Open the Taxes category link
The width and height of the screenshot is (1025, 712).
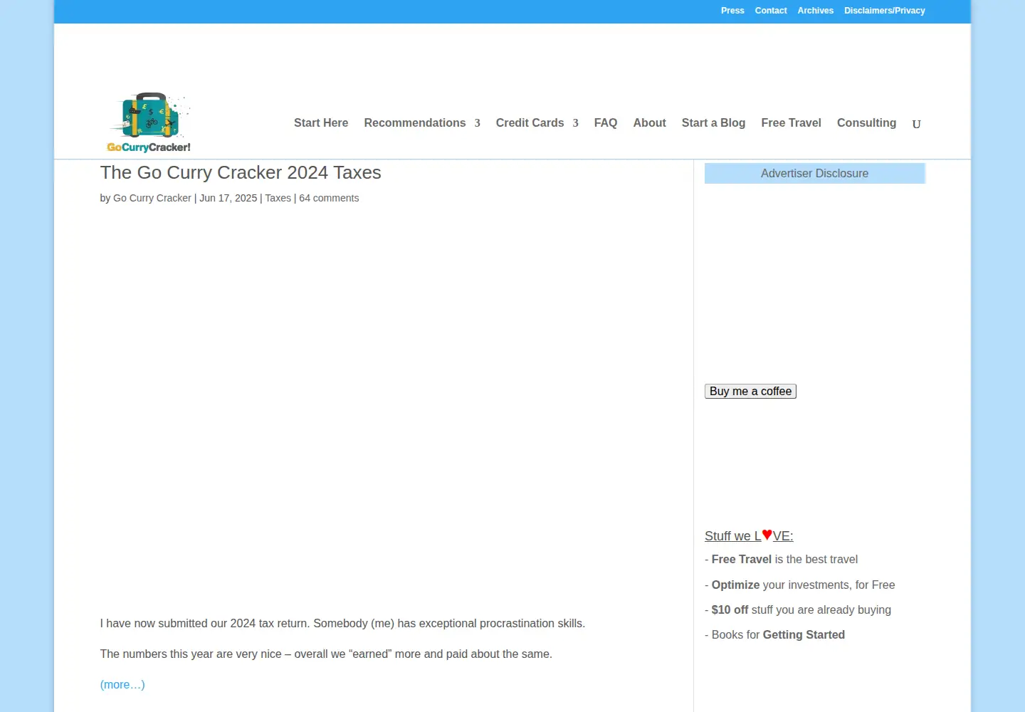[x=278, y=198]
